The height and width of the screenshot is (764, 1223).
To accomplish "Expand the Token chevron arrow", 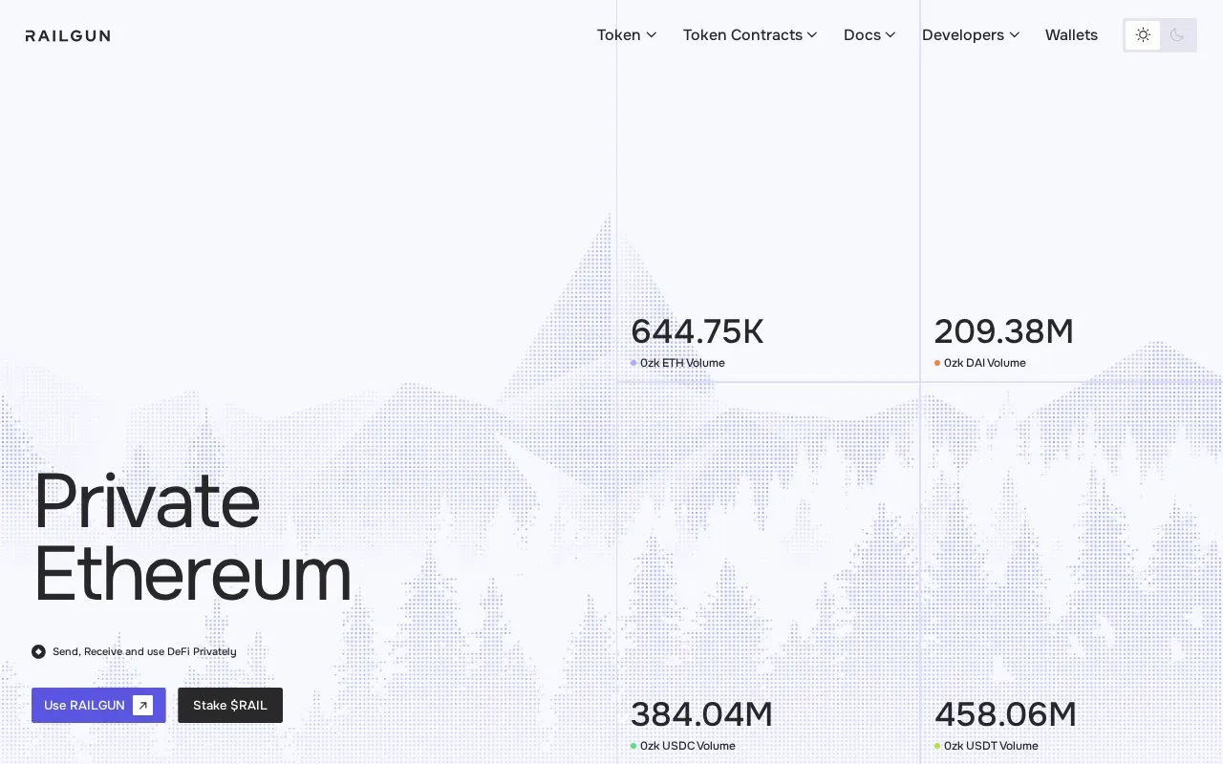I will [652, 35].
